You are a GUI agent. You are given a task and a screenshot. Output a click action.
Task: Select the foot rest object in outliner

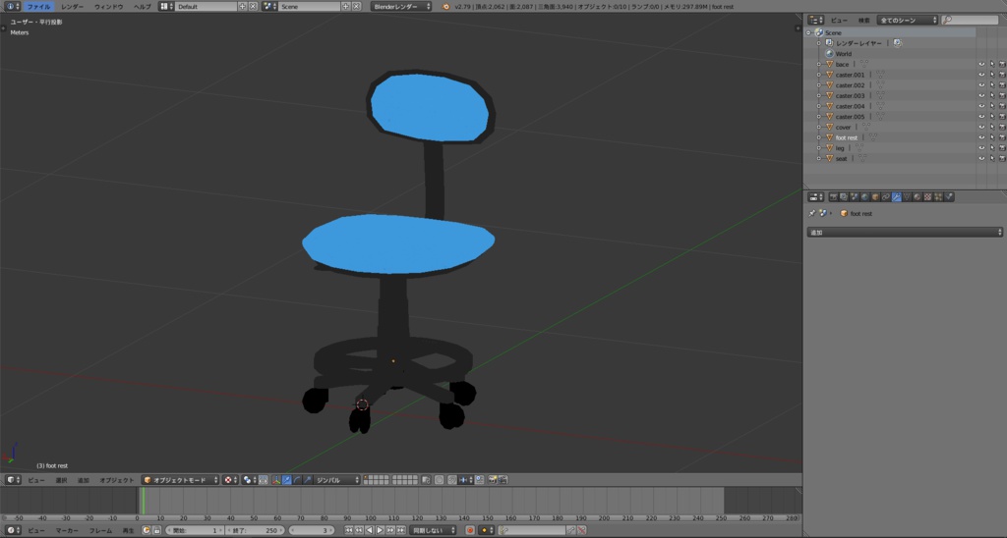pyautogui.click(x=846, y=137)
